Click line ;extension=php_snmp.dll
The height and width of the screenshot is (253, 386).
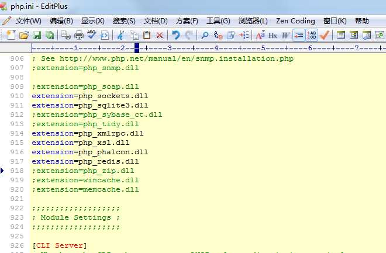click(x=85, y=68)
